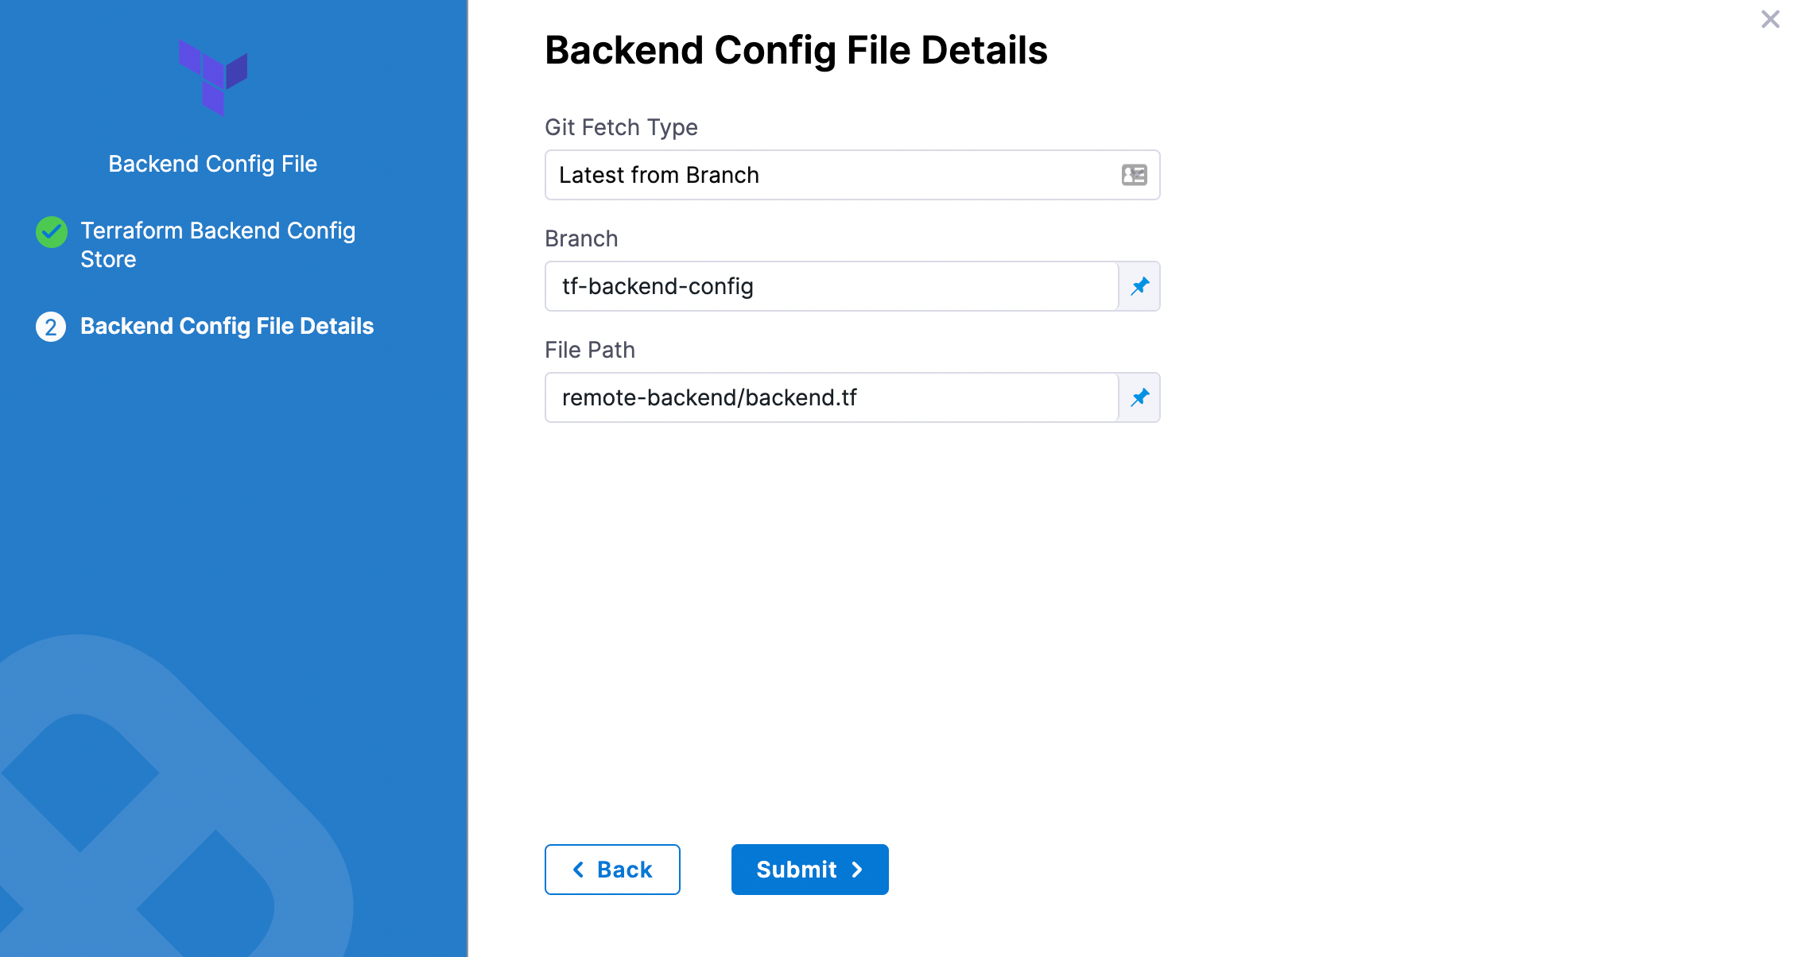Select the Backend Config File Details step
The height and width of the screenshot is (957, 1808).
227,327
